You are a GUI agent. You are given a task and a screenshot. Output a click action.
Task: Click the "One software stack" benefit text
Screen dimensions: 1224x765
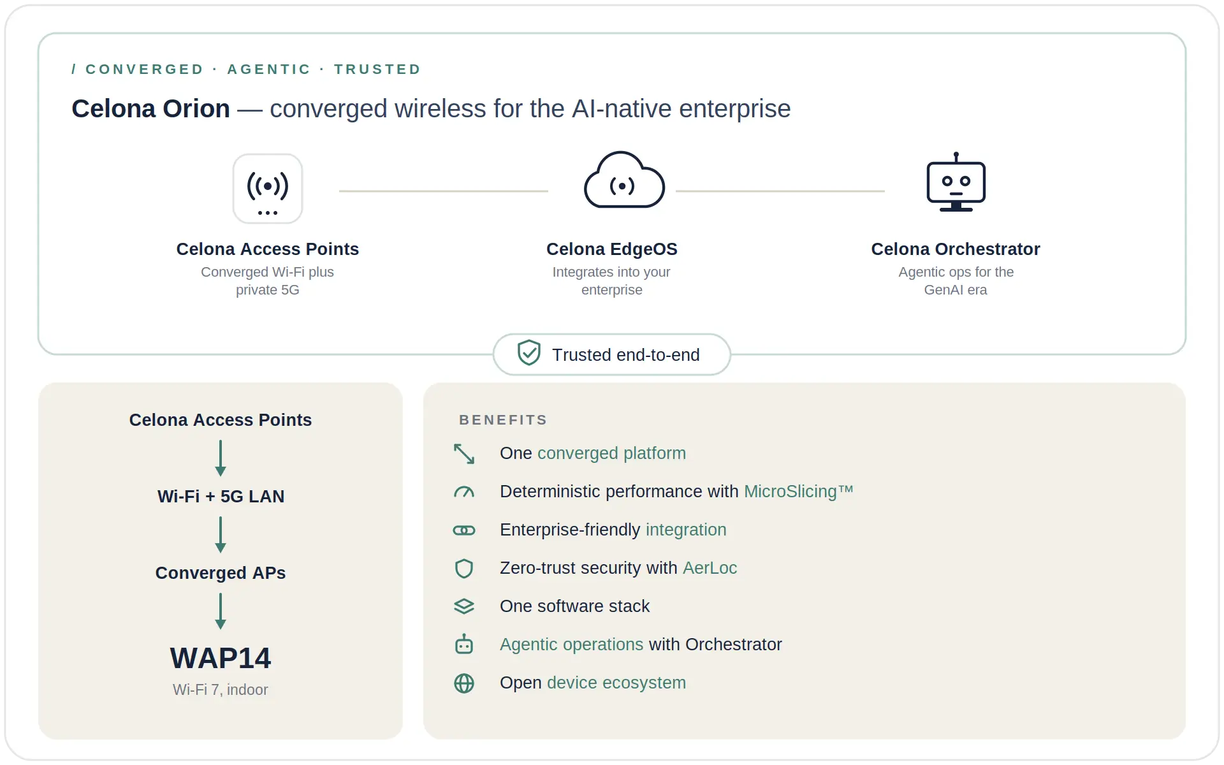575,606
